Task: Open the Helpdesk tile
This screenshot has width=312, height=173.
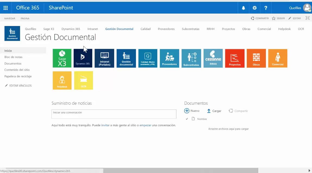Action: tap(62, 81)
